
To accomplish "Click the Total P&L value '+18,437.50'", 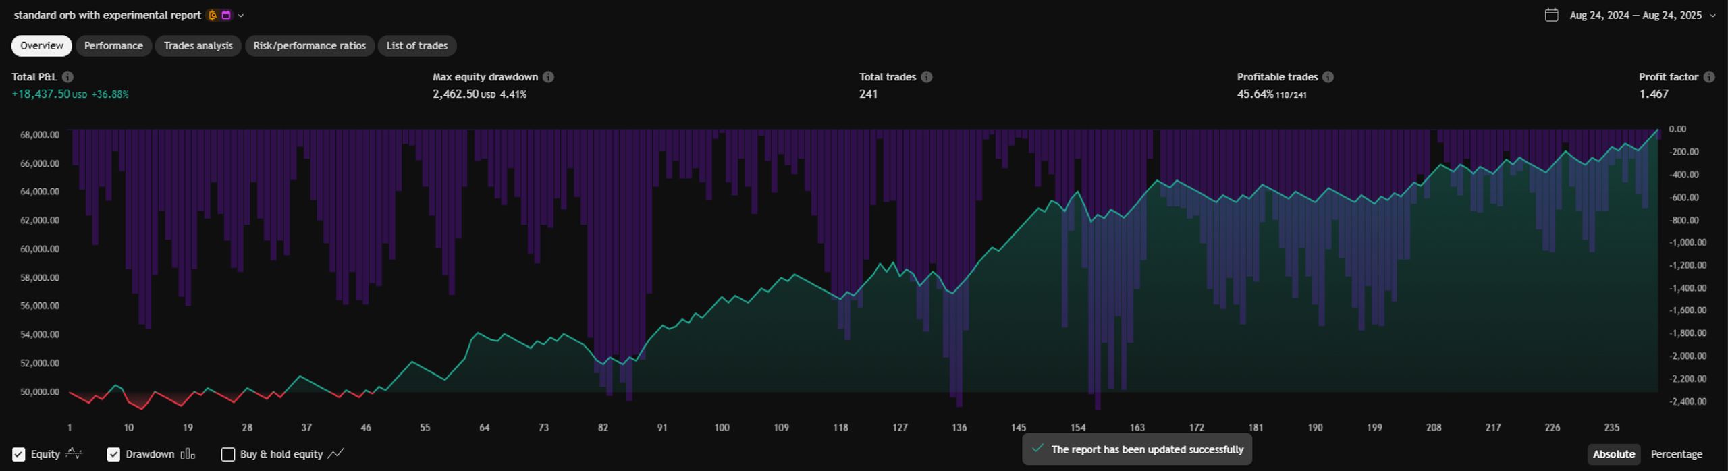I will coord(40,94).
